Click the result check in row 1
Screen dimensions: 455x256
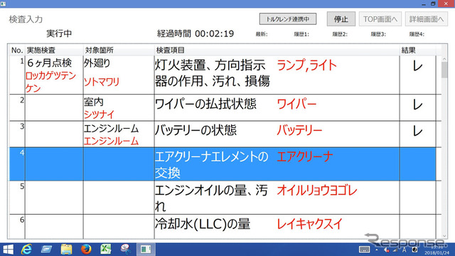417,66
